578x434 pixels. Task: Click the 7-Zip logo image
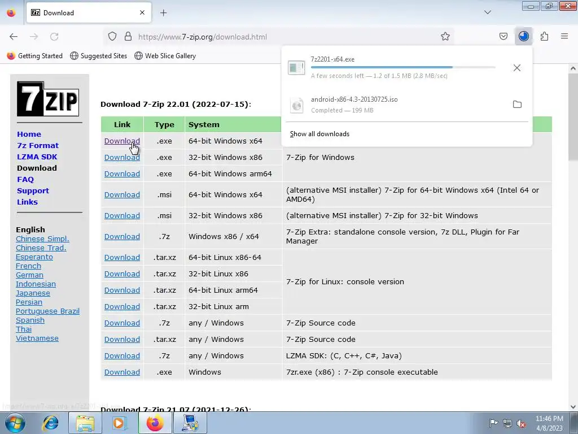click(x=48, y=99)
